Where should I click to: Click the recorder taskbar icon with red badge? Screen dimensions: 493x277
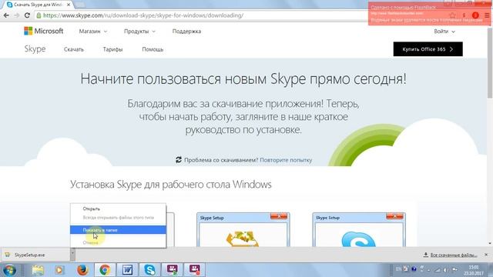click(194, 270)
